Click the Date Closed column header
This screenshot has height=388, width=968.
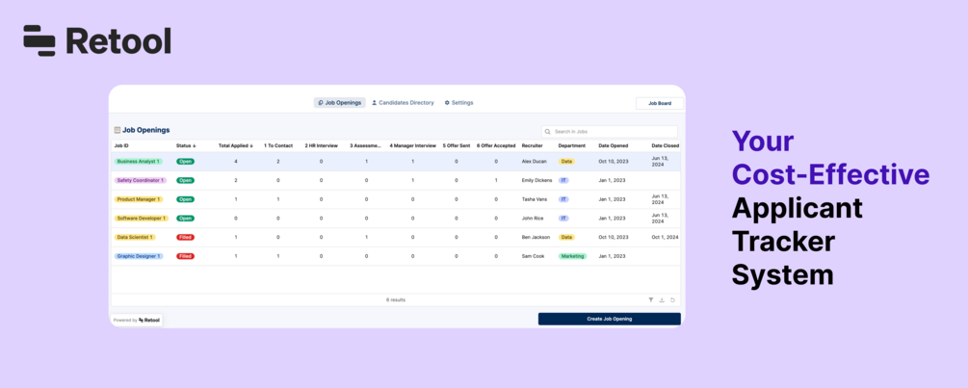point(666,146)
